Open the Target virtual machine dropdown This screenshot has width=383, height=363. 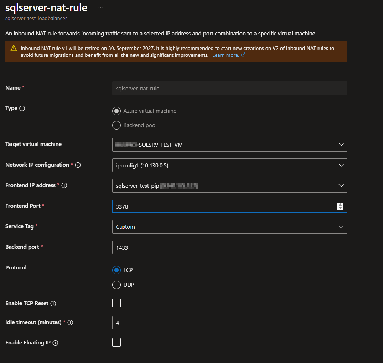[x=229, y=145]
